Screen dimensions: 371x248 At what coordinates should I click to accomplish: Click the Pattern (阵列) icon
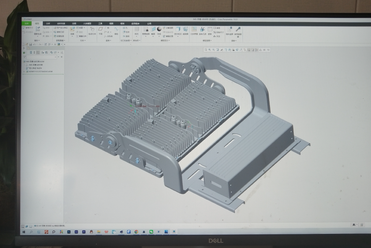[x=137, y=30]
